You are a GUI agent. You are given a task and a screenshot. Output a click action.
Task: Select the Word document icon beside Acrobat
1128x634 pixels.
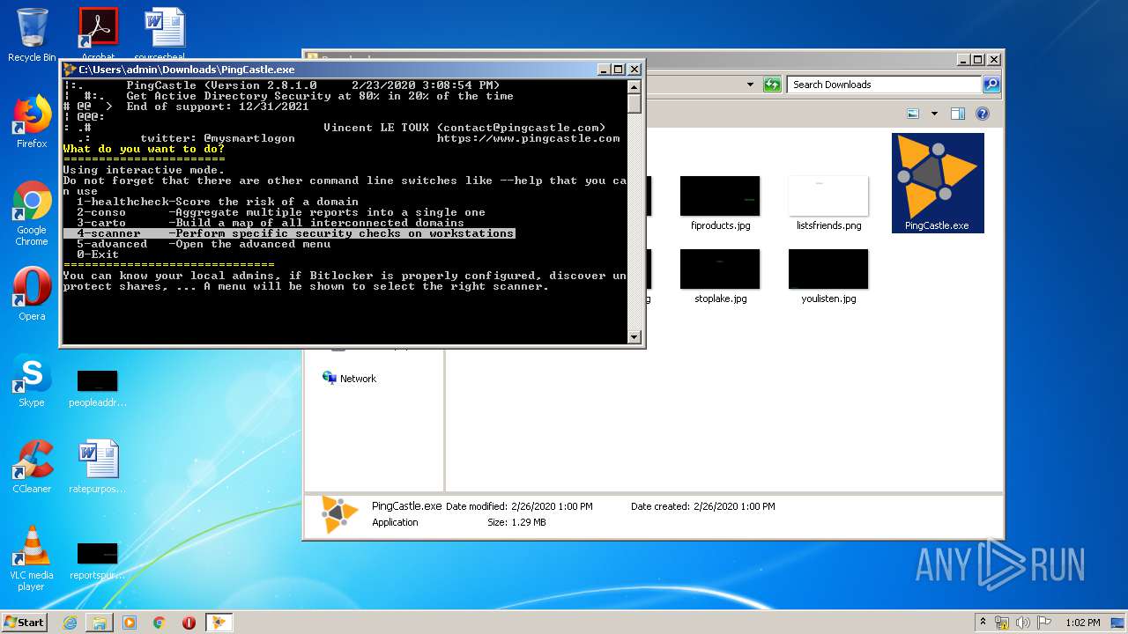(165, 33)
